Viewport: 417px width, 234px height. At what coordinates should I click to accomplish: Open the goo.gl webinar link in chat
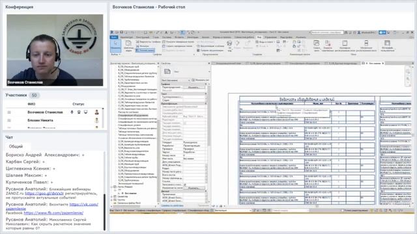[44, 194]
